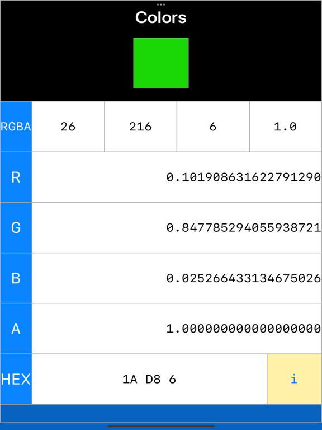Image resolution: width=322 pixels, height=430 pixels.
Task: Select the green value field showing 216
Action: (140, 127)
